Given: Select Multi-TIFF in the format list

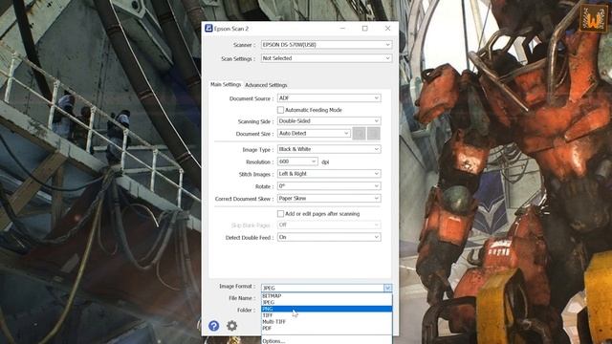Looking at the screenshot, I should tap(326, 322).
